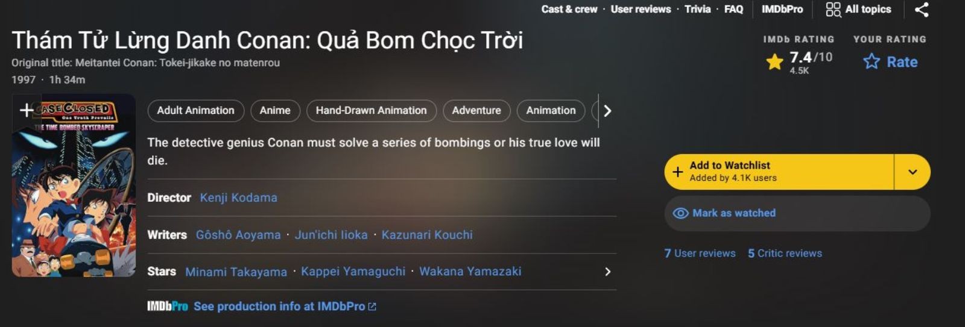965x327 pixels.
Task: Expand the Stars row chevron
Action: pos(607,272)
